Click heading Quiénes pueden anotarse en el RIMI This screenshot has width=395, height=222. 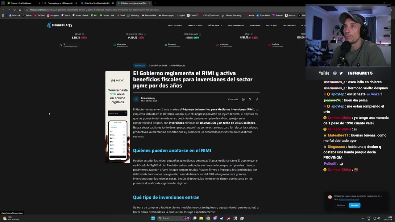point(172,150)
